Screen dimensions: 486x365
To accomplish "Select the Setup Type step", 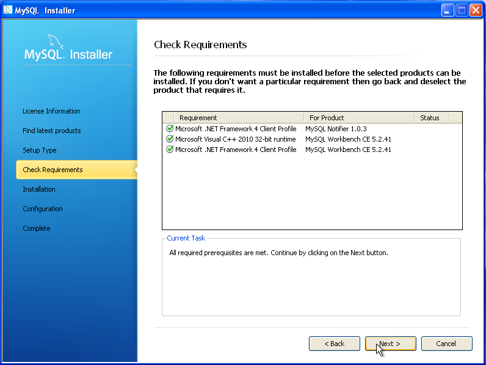I will pos(40,150).
